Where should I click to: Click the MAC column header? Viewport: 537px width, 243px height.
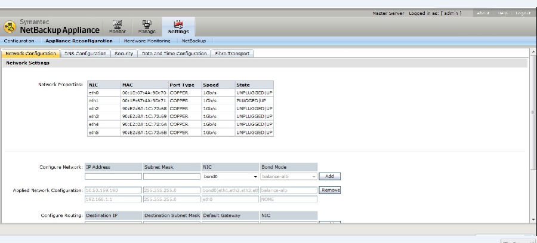144,85
